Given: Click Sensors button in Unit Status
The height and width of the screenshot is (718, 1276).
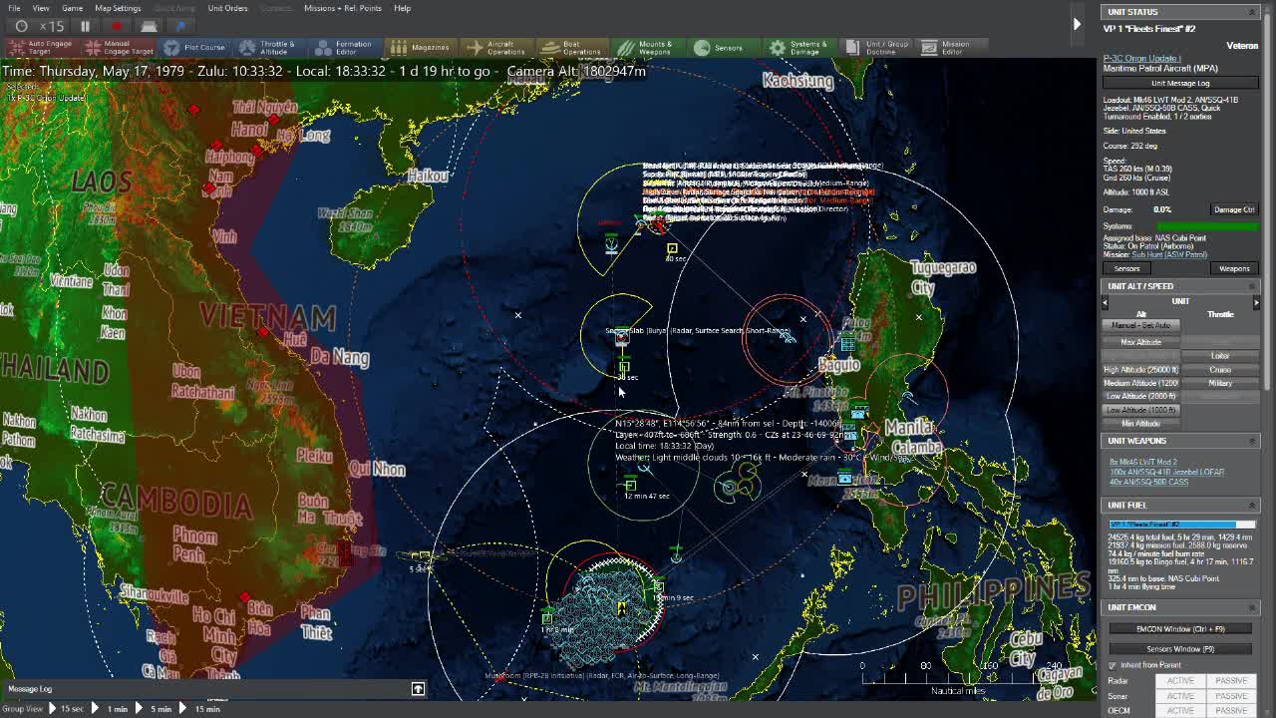Looking at the screenshot, I should pos(1126,268).
